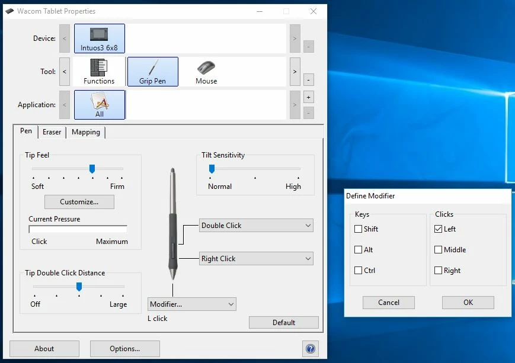Select the All application icon
The width and height of the screenshot is (515, 363).
pyautogui.click(x=99, y=105)
